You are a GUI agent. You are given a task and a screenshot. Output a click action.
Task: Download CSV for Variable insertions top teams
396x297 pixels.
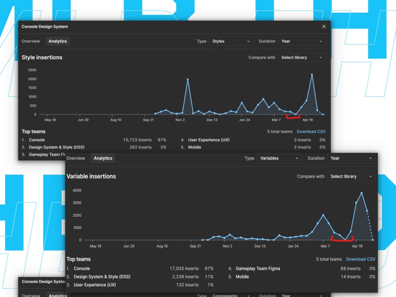(x=361, y=259)
